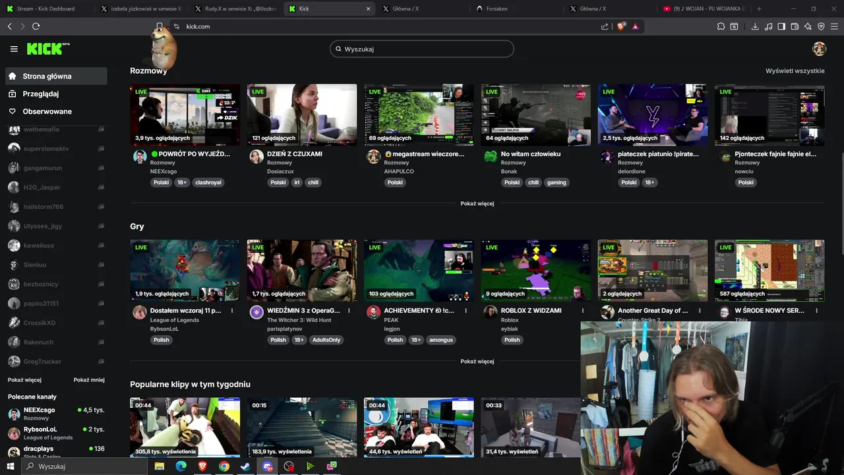The image size is (844, 475).
Task: Open the Brave Rewards triangle icon
Action: pyautogui.click(x=635, y=26)
